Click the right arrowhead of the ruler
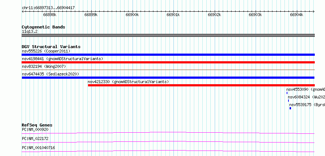The image size is (325, 156). pos(314,12)
